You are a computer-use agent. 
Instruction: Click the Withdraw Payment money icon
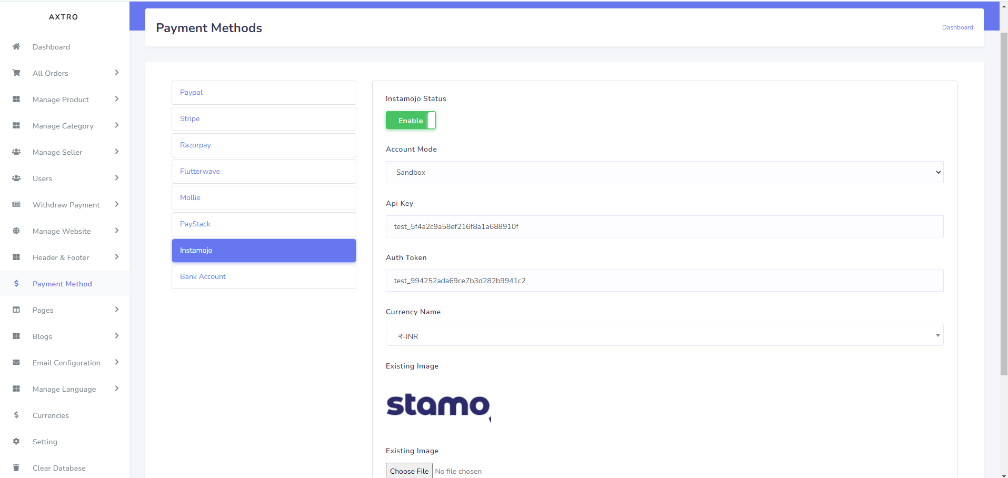click(x=16, y=205)
